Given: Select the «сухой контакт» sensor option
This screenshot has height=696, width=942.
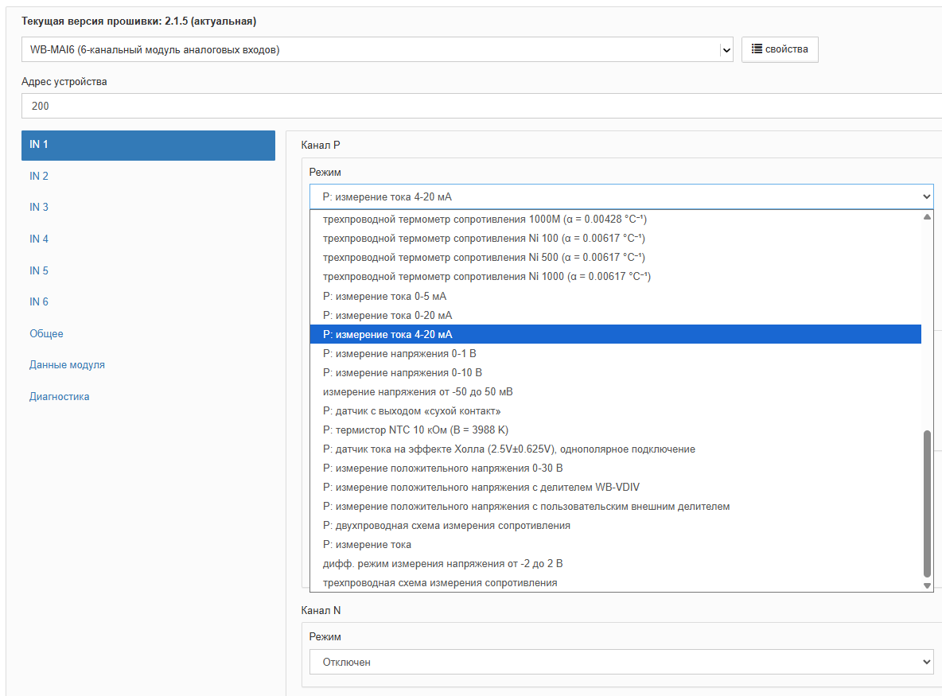Looking at the screenshot, I should [x=411, y=410].
